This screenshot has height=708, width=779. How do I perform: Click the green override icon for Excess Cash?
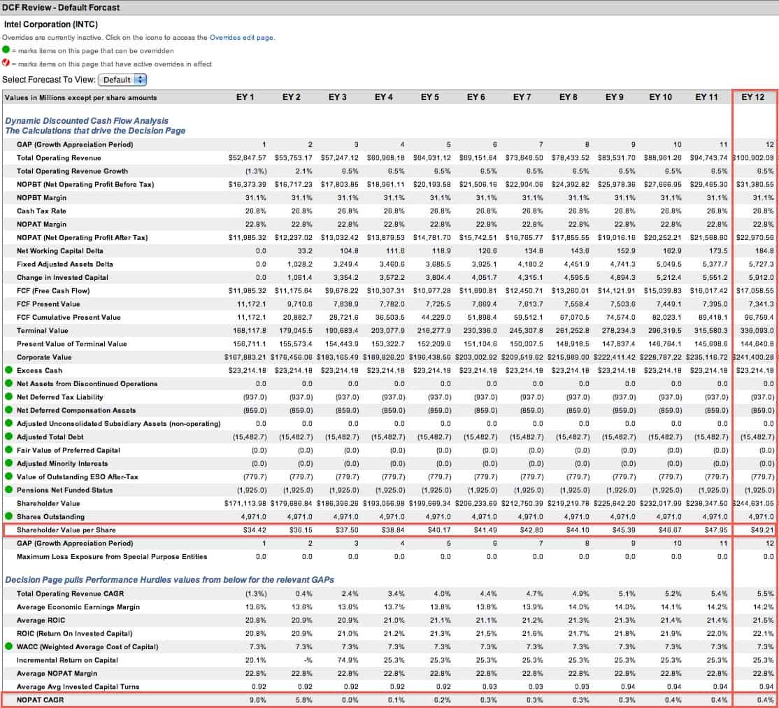[8, 370]
